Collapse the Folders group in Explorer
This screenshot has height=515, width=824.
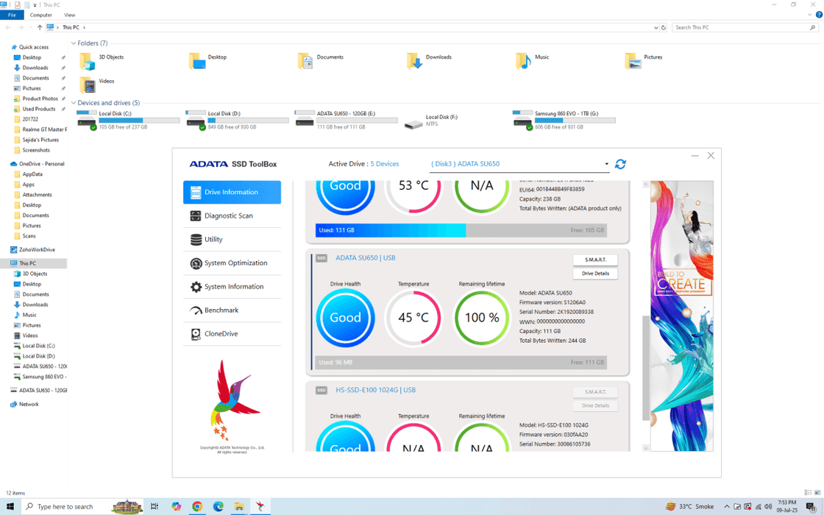point(74,43)
